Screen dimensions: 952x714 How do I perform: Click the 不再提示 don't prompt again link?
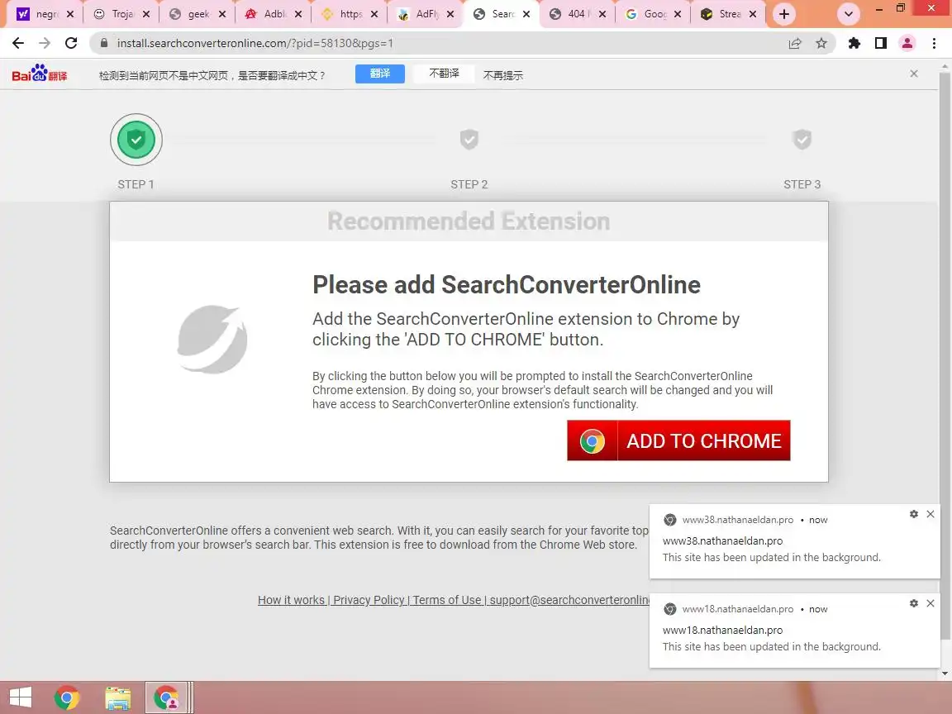pos(502,74)
